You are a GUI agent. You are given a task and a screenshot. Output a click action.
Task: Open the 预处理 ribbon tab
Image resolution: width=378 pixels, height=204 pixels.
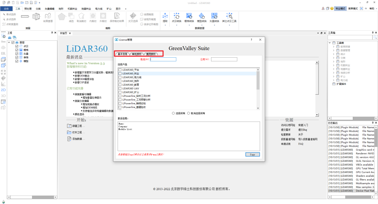28,9
